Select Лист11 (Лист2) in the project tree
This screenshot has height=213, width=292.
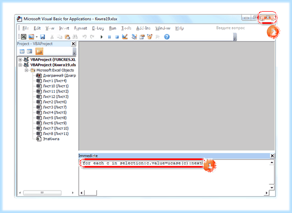(55, 91)
